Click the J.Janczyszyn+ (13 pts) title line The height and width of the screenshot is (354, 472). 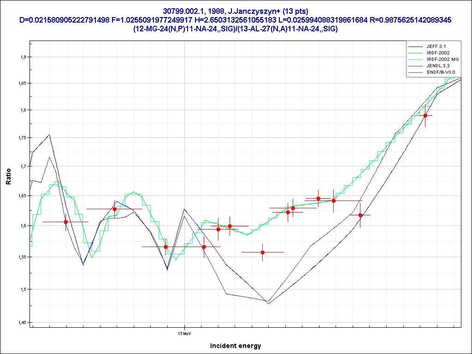[x=236, y=11]
